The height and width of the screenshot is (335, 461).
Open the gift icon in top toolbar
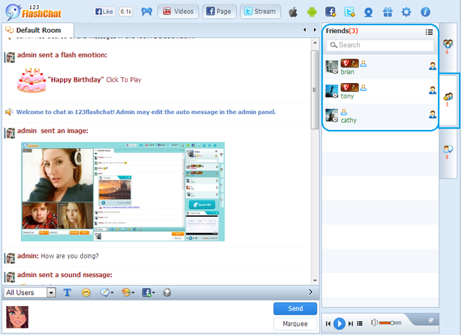tap(387, 12)
